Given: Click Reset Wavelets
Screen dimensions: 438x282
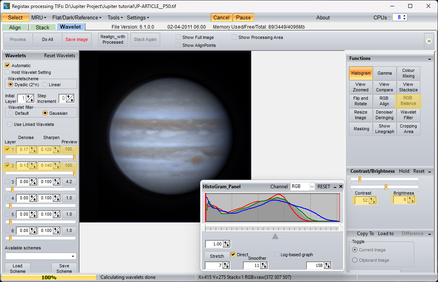Looking at the screenshot, I should point(60,56).
